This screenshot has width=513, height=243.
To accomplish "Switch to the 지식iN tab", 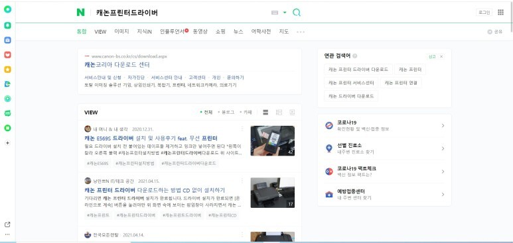I will pyautogui.click(x=144, y=32).
